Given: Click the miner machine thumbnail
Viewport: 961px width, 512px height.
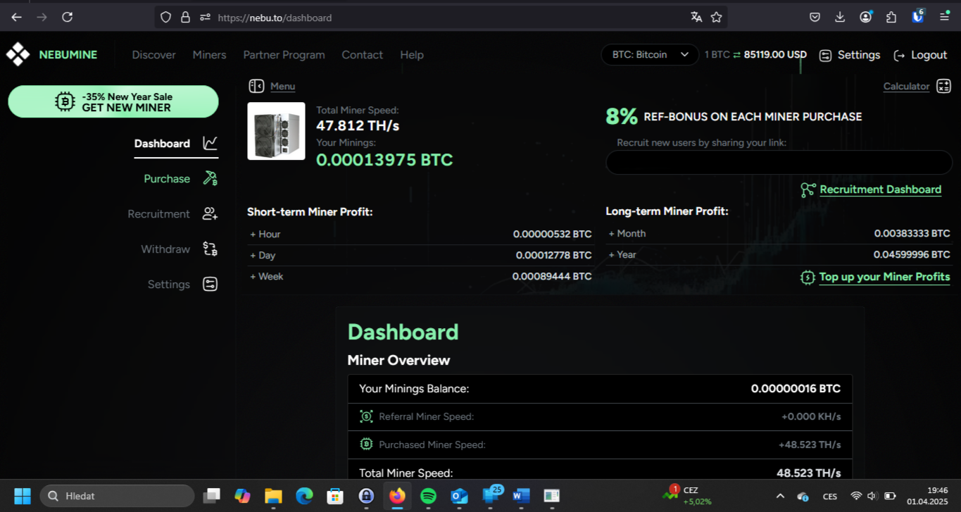Looking at the screenshot, I should tap(276, 131).
